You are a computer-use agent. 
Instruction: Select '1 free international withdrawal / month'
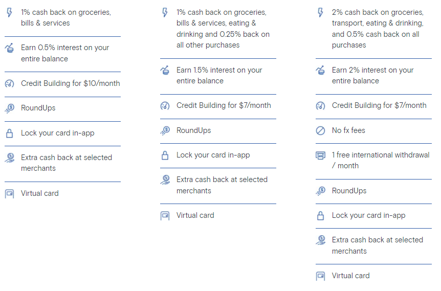[x=381, y=160]
